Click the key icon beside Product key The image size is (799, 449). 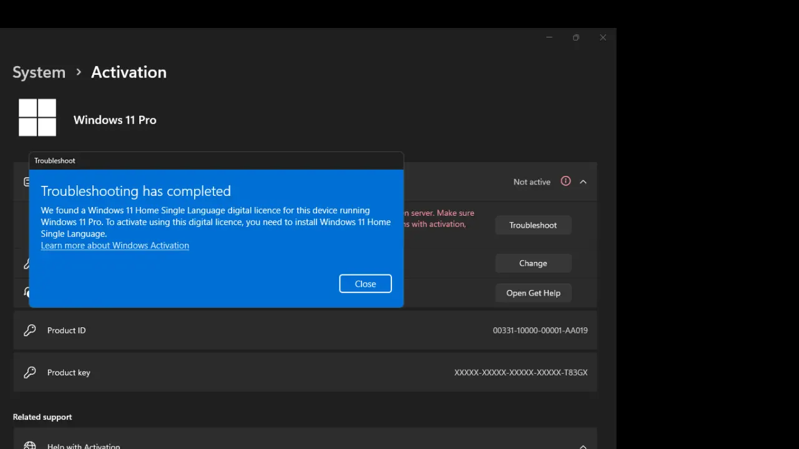29,372
